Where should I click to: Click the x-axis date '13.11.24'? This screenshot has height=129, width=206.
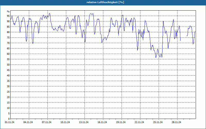(84, 122)
